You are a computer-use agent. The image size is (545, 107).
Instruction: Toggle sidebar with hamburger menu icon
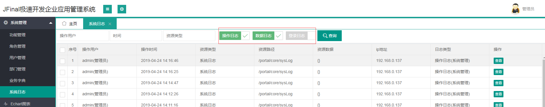(108, 9)
